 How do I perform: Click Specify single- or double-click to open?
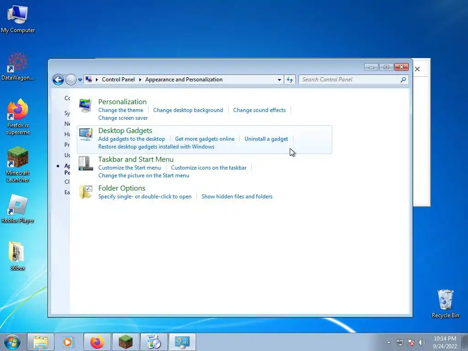coord(145,197)
